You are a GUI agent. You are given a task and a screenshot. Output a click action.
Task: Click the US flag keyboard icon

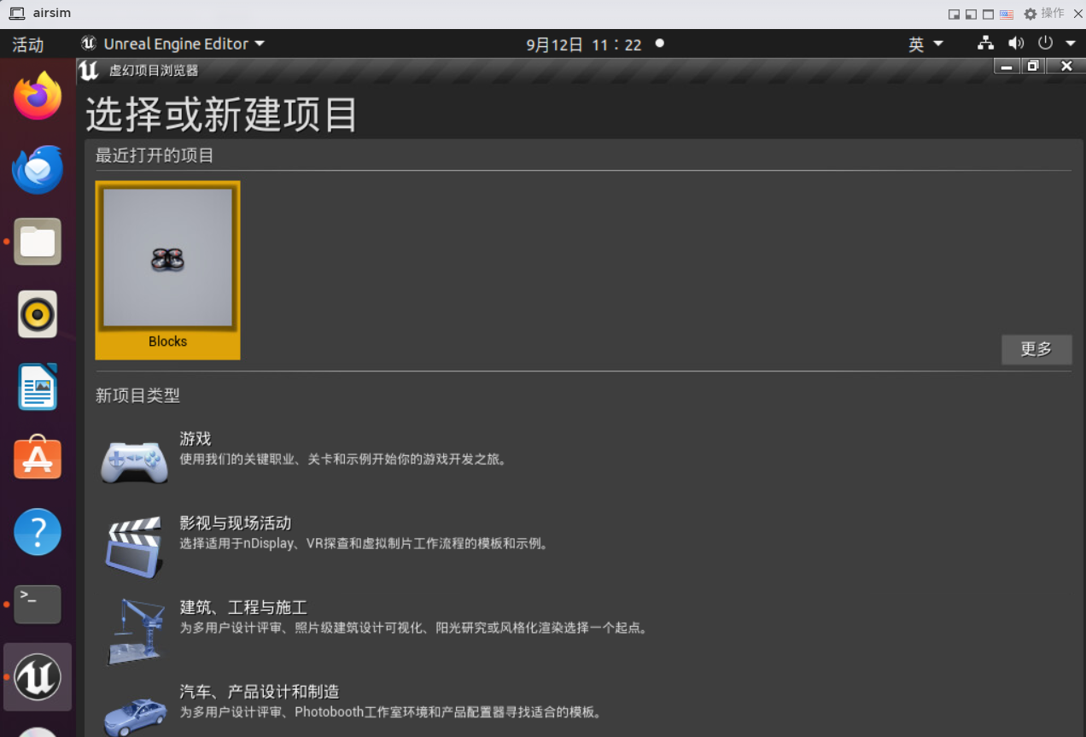click(1007, 14)
